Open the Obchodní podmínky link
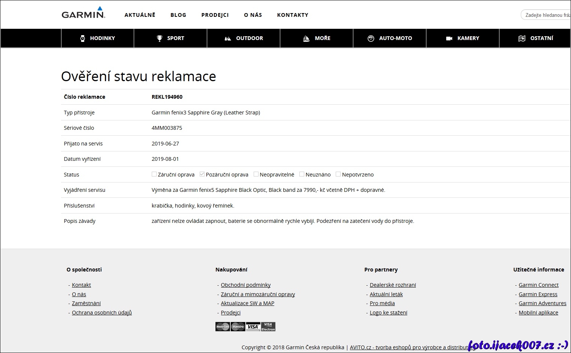Screen dimensions: 571x353 pyautogui.click(x=245, y=285)
